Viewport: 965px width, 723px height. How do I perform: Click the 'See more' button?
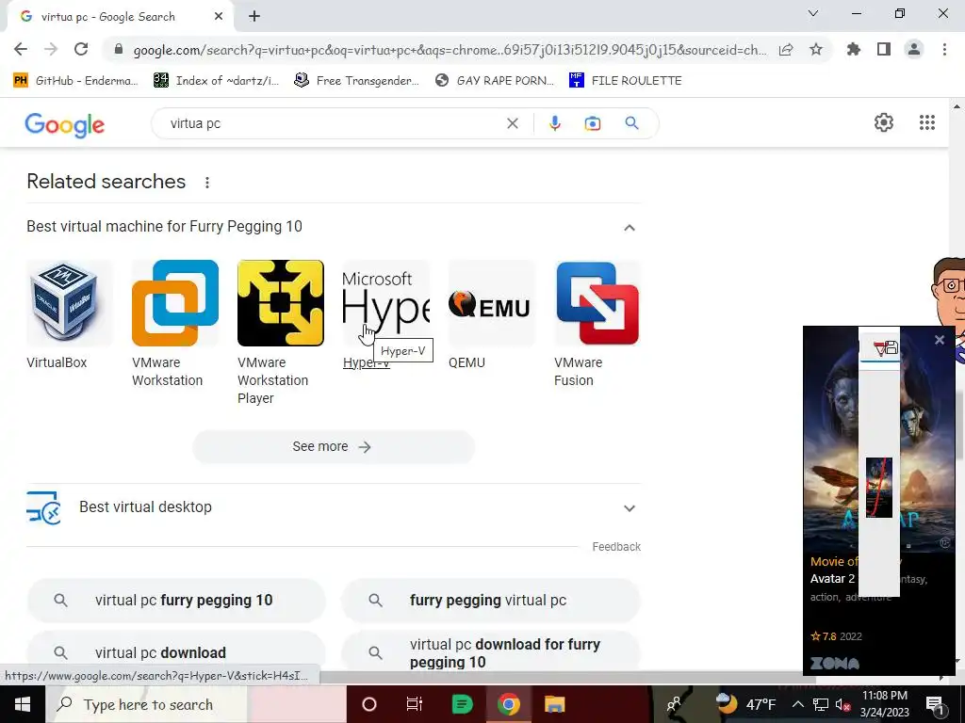[x=334, y=447]
